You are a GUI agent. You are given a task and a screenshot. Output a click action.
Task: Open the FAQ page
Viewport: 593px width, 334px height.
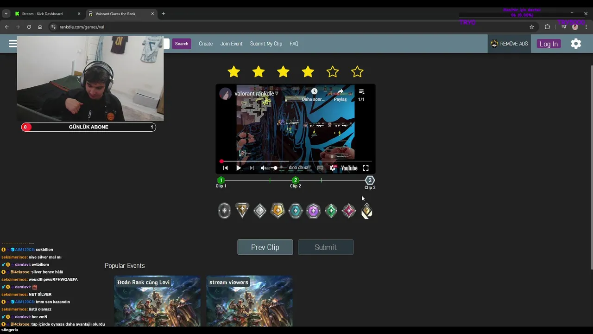tap(294, 44)
